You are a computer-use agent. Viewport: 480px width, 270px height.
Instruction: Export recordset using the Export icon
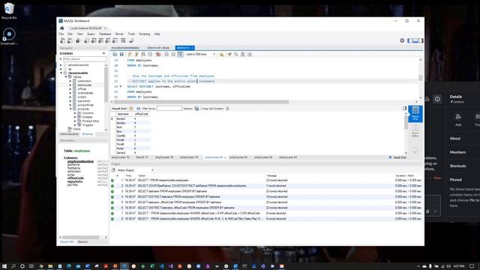tap(196, 109)
